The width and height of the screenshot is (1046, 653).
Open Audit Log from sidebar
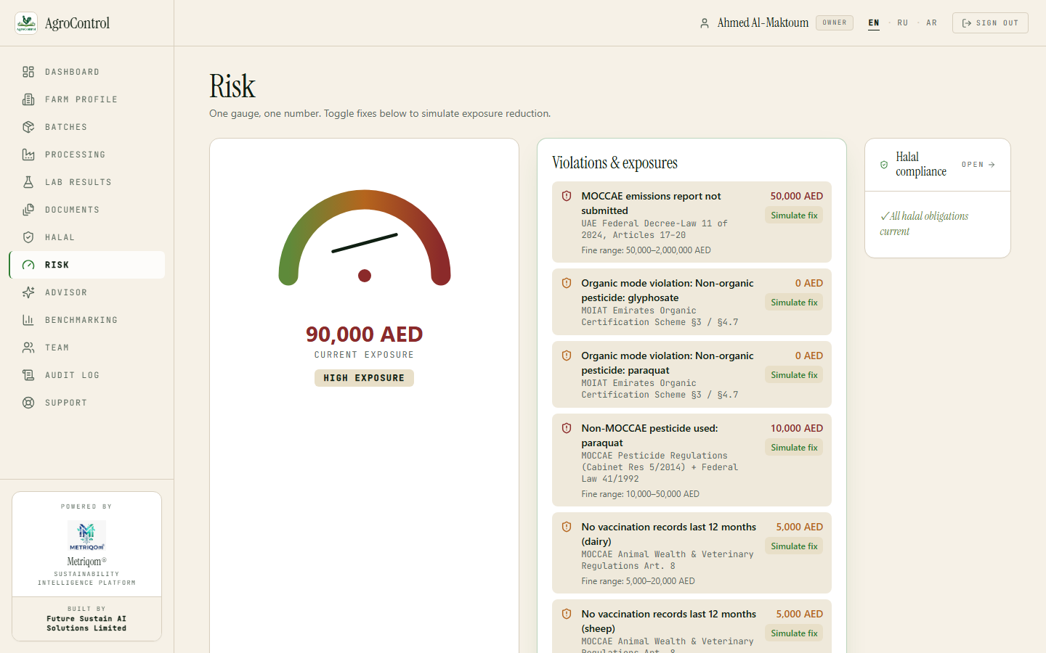tap(87, 375)
